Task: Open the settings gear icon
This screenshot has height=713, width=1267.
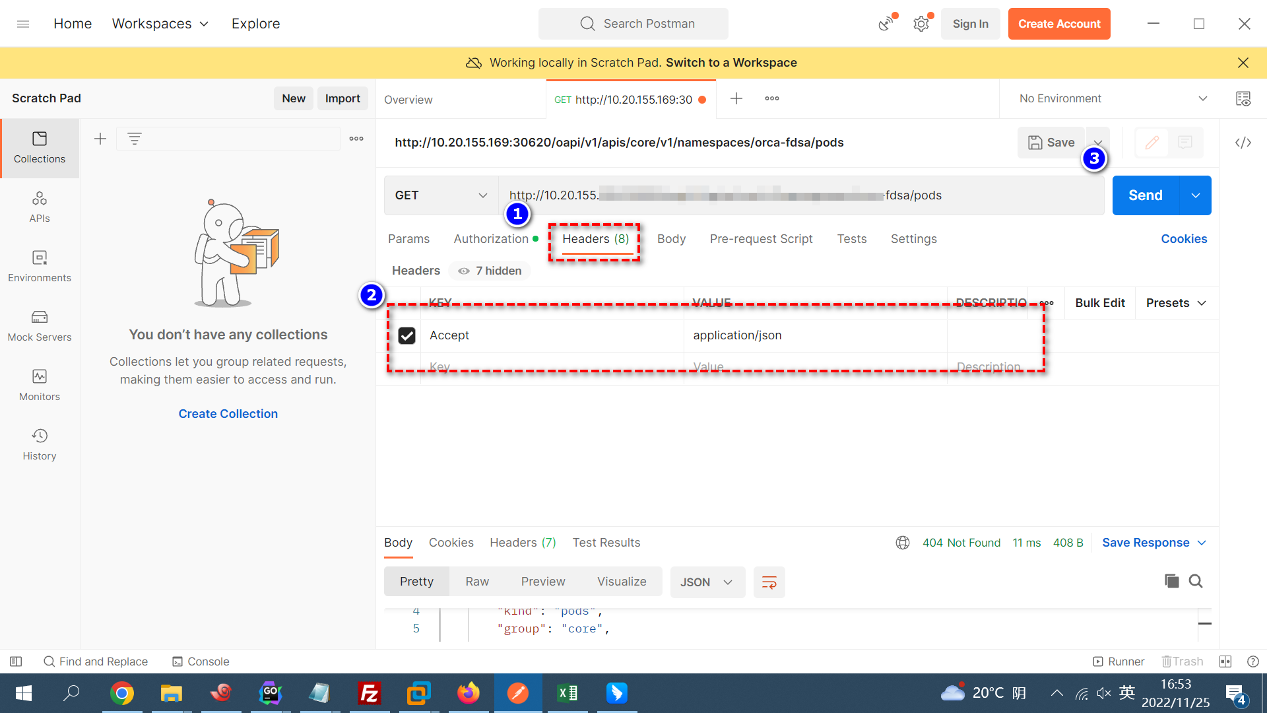Action: tap(921, 24)
